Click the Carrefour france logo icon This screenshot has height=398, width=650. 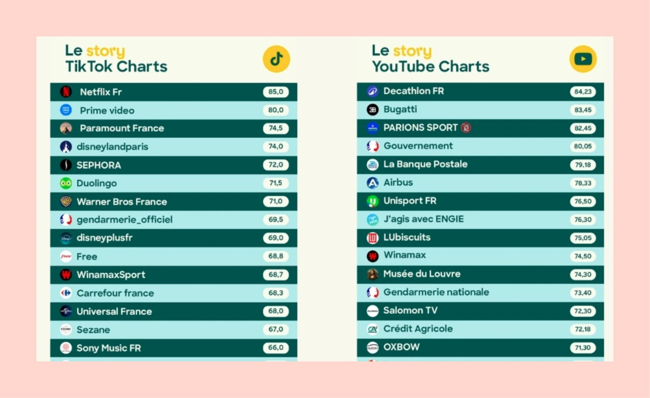(66, 293)
